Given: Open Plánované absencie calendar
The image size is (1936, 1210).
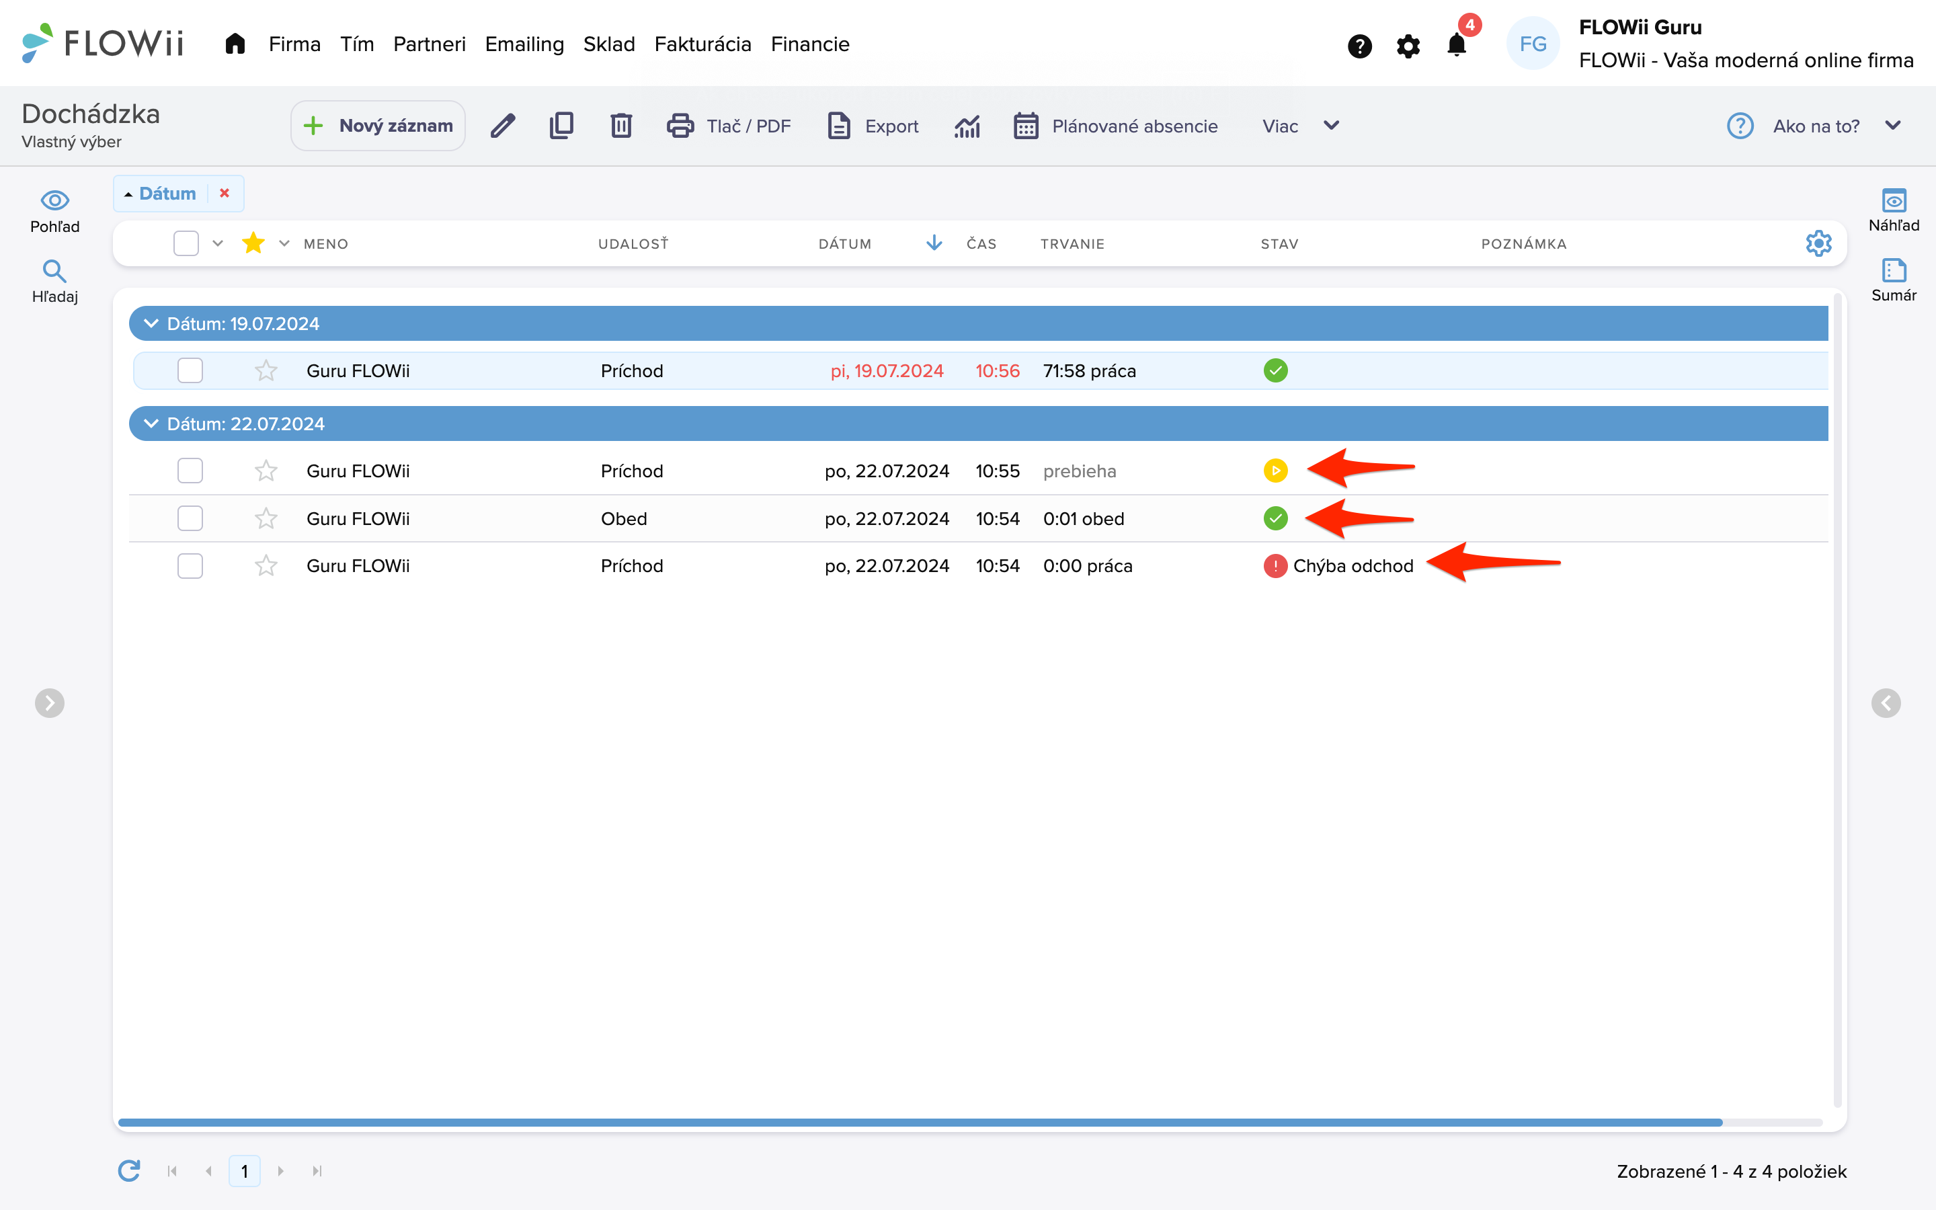Looking at the screenshot, I should point(1115,126).
